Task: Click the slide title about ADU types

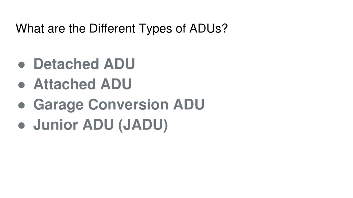Action: [122, 29]
